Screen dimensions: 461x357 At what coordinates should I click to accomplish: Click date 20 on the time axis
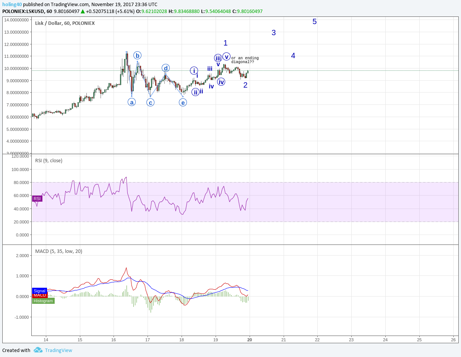(250, 340)
